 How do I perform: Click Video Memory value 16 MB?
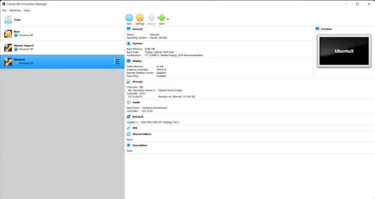160,66
